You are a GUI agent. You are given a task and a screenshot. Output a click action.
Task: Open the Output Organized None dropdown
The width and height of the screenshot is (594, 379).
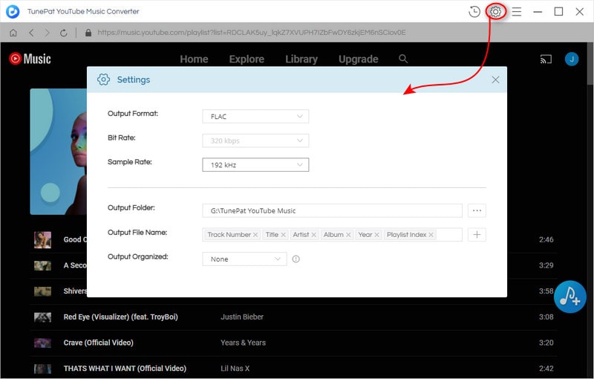(x=245, y=259)
